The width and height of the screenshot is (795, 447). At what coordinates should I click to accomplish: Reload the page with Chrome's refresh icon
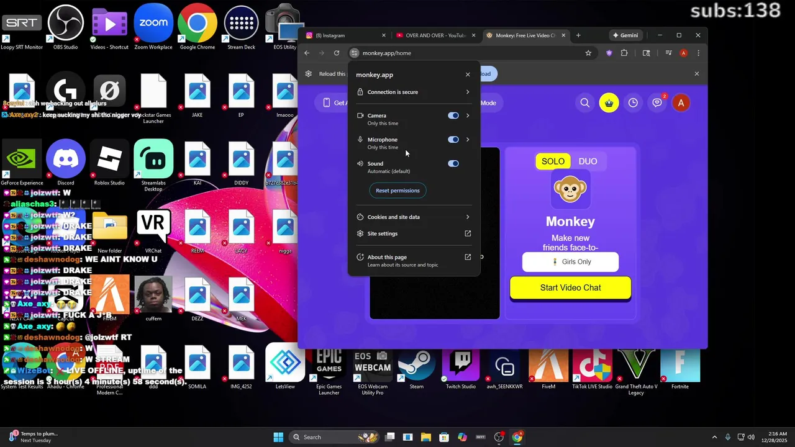tap(337, 53)
